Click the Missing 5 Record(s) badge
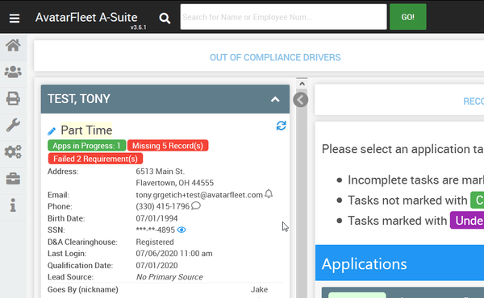484x298 pixels. tap(168, 146)
